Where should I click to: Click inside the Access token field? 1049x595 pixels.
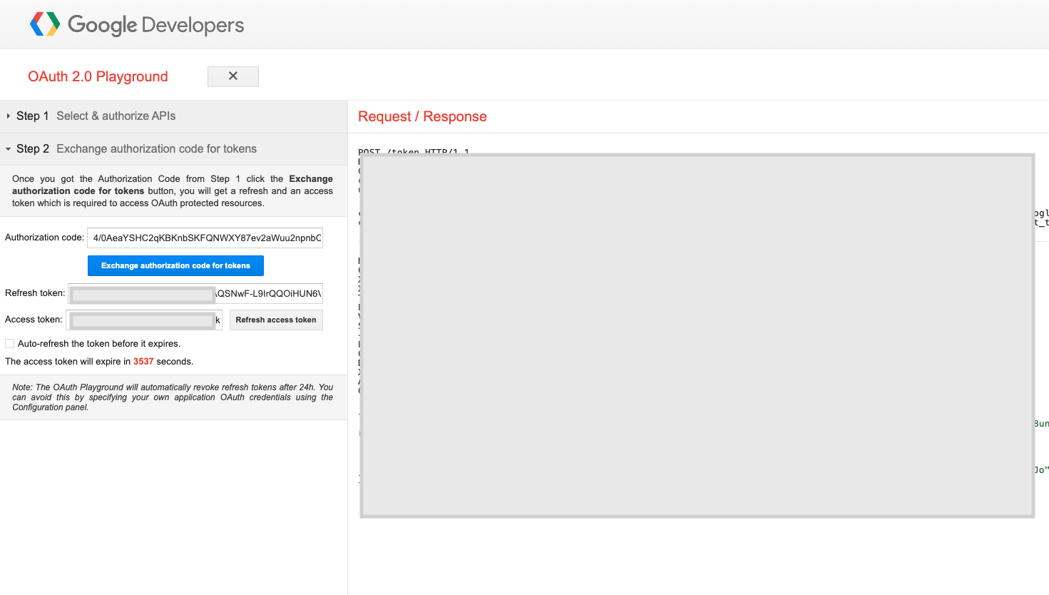(143, 320)
